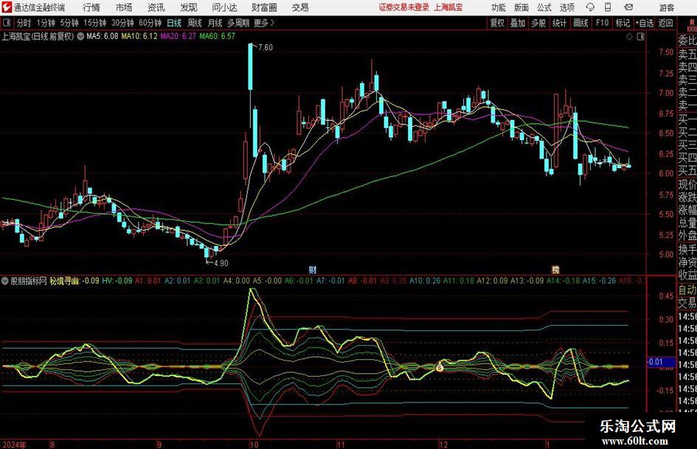The height and width of the screenshot is (449, 697).
Task: Click the 7.60 high price label
Action: (265, 47)
